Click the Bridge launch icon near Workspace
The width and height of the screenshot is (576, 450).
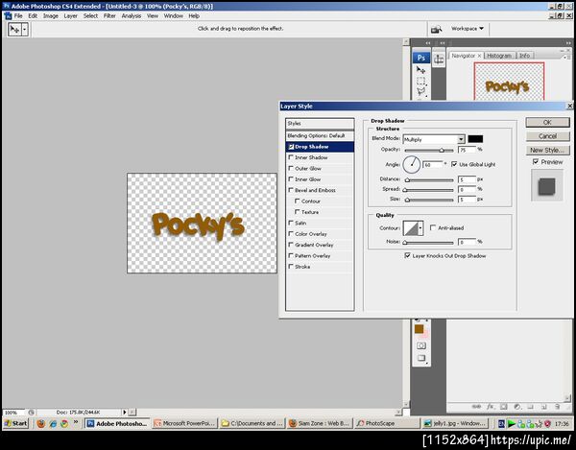tap(436, 29)
